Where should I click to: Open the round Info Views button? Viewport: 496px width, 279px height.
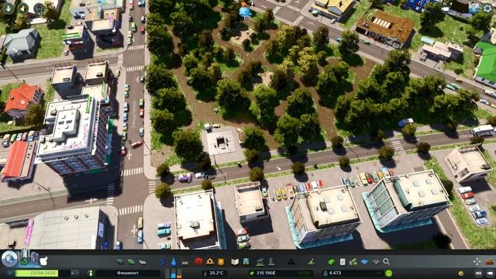click(x=9, y=259)
